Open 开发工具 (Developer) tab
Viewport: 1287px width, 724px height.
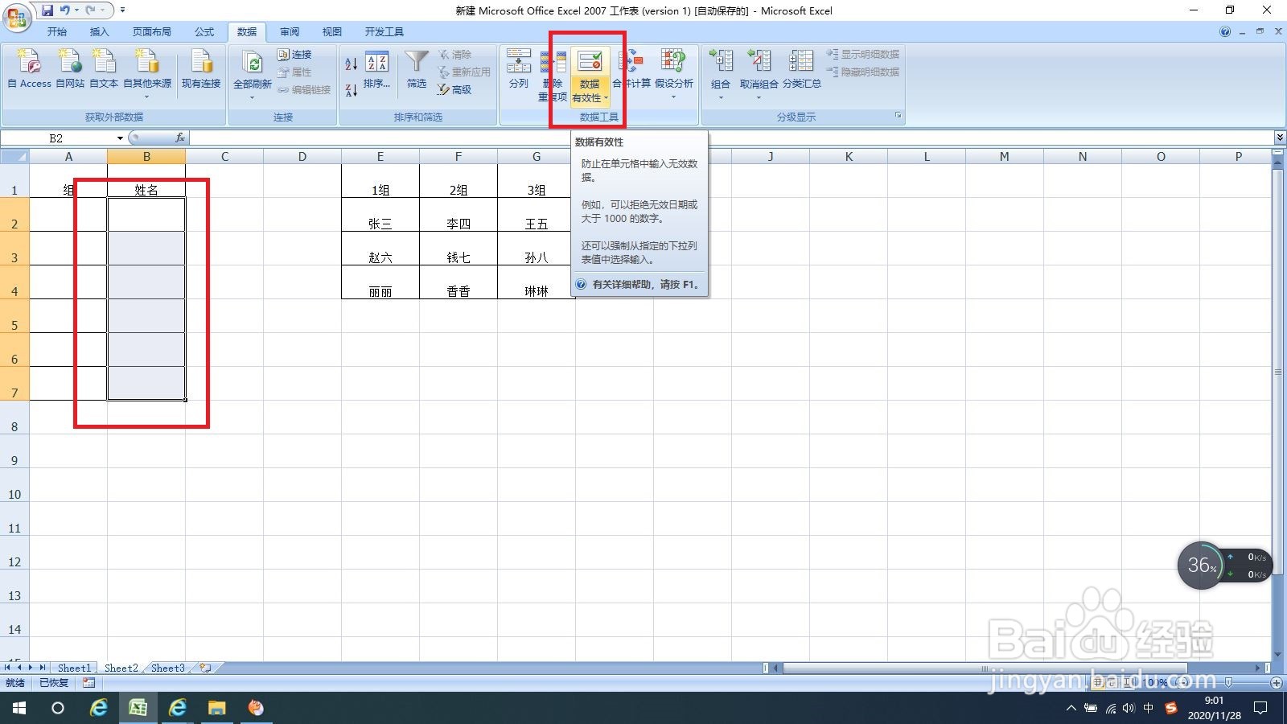point(384,32)
